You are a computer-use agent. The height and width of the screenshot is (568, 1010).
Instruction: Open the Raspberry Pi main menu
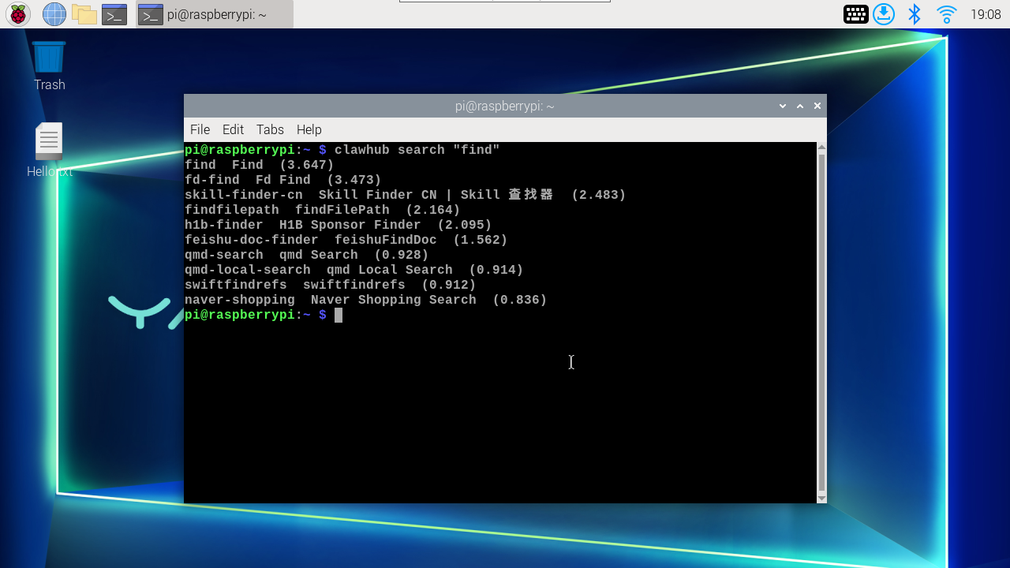pyautogui.click(x=18, y=14)
